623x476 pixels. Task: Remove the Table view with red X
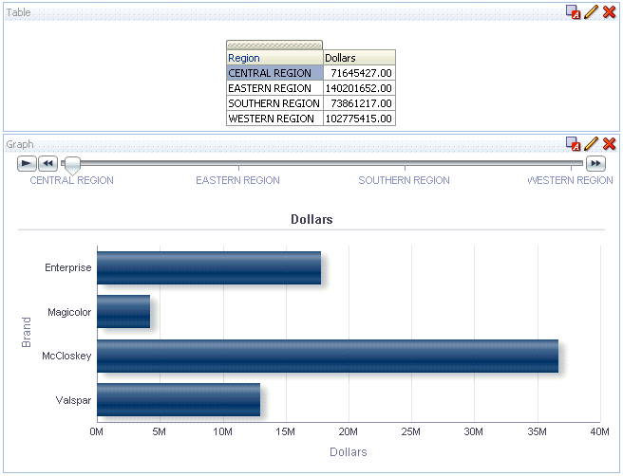click(x=609, y=12)
